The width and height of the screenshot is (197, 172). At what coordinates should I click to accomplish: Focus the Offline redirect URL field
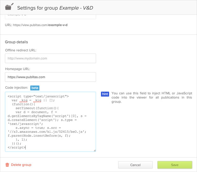click(51, 58)
